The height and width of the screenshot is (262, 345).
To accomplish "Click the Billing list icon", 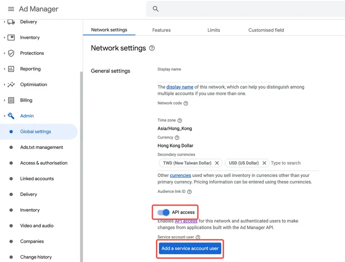I will [11, 100].
